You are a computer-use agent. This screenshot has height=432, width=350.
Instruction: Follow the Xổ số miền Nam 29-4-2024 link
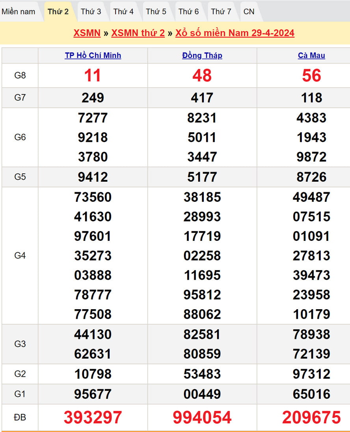click(235, 33)
